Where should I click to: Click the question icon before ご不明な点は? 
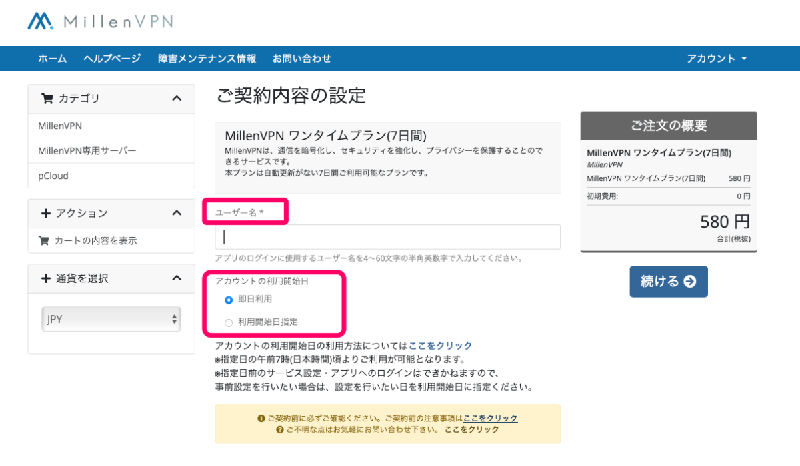click(280, 429)
